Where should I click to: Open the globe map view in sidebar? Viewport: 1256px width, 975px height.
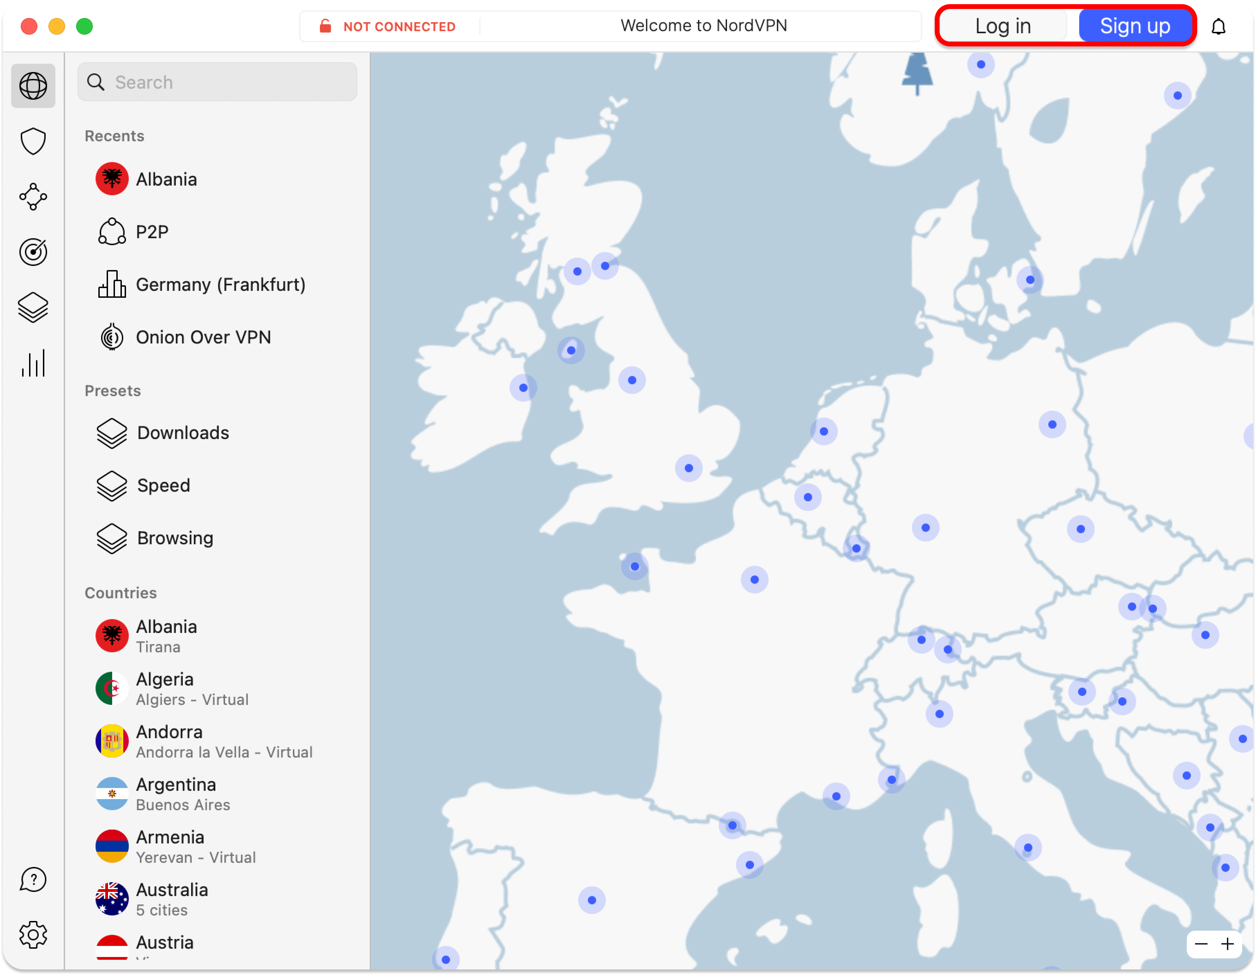[x=33, y=86]
